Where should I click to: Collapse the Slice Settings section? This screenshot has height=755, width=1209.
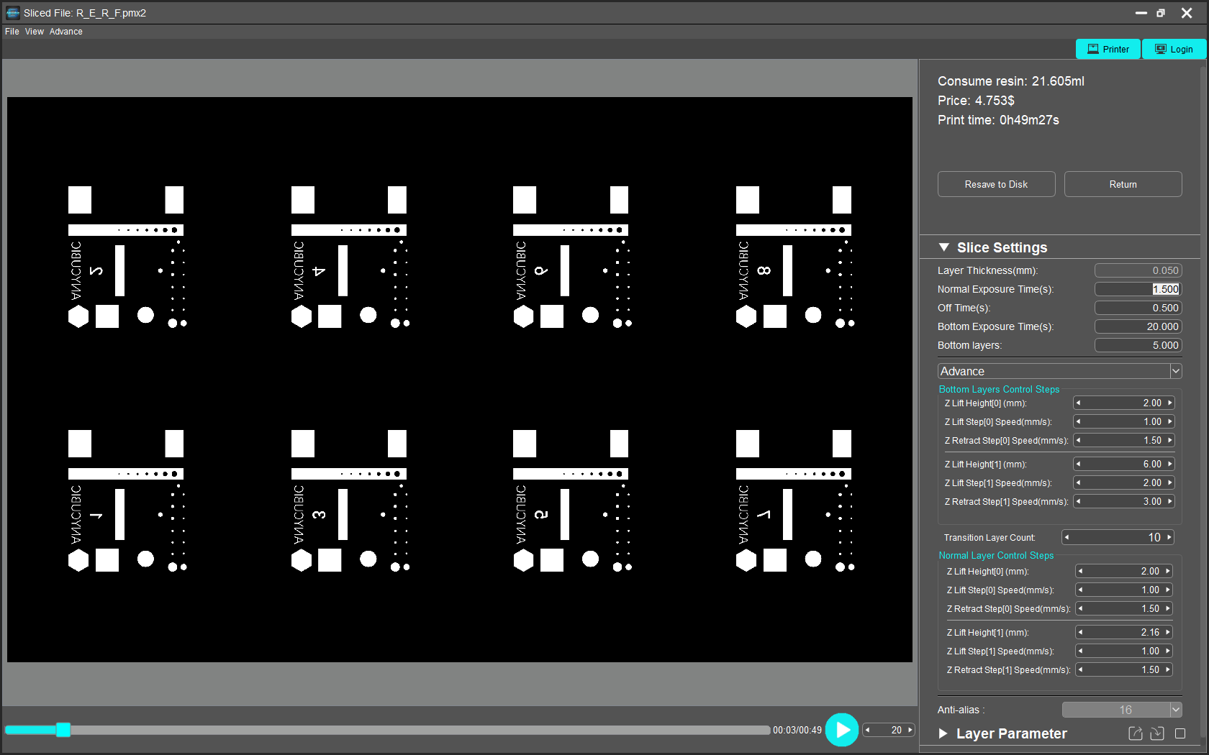tap(944, 247)
